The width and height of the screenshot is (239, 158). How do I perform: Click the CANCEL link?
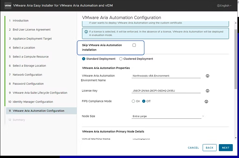point(193,148)
